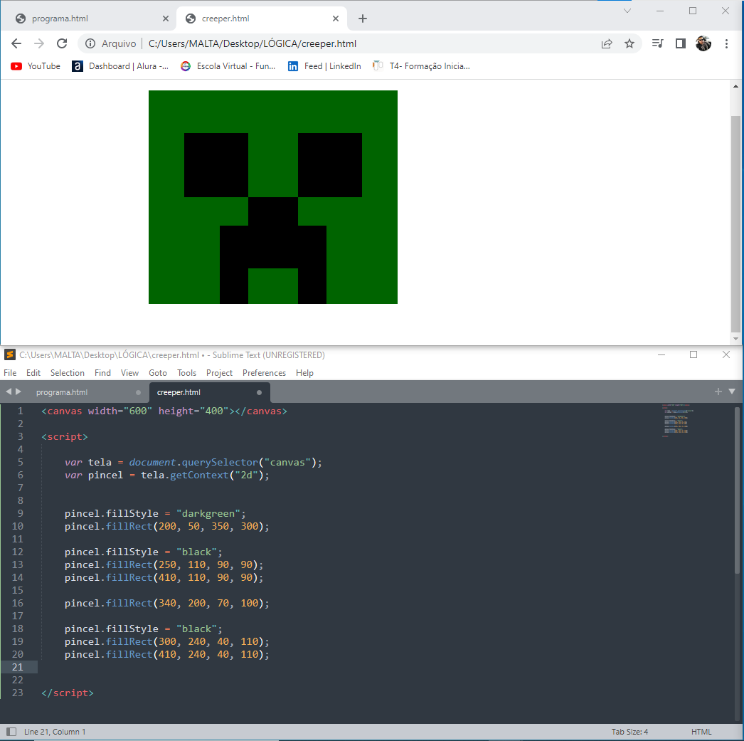Close unsaved programa.html editor tab dot

click(x=138, y=393)
